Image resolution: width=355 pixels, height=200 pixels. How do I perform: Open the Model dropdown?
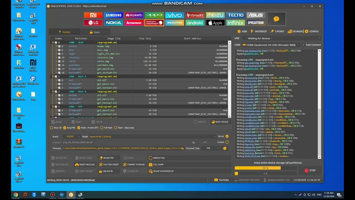(x=152, y=137)
